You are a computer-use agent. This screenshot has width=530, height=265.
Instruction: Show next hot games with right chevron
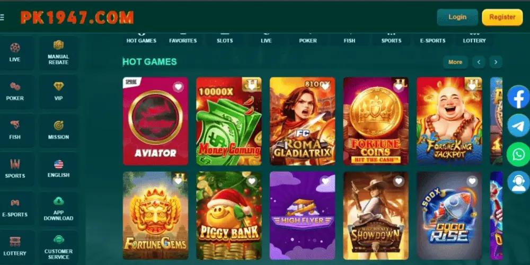click(x=496, y=62)
